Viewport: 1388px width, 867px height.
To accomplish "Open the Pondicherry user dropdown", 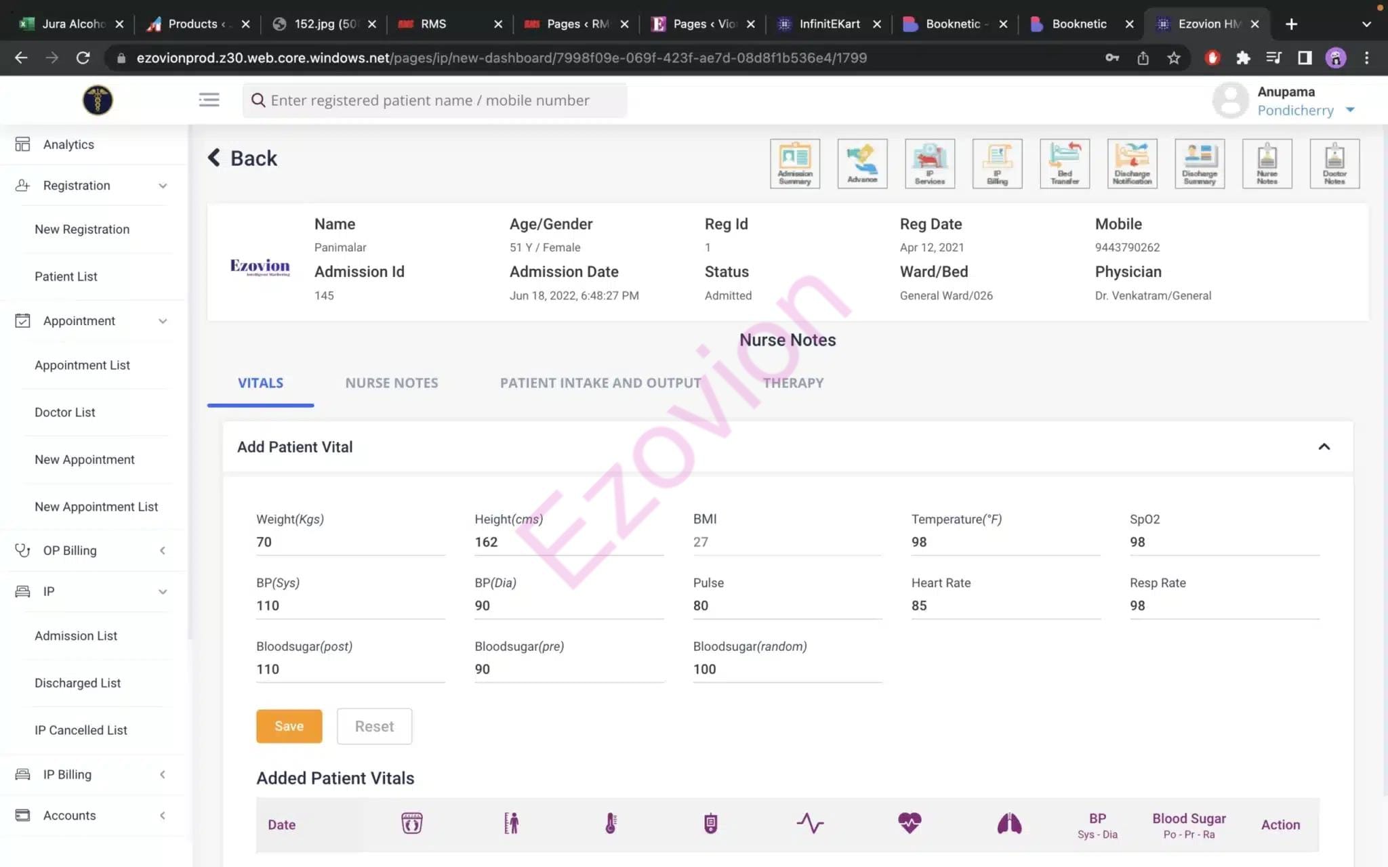I will 1349,110.
